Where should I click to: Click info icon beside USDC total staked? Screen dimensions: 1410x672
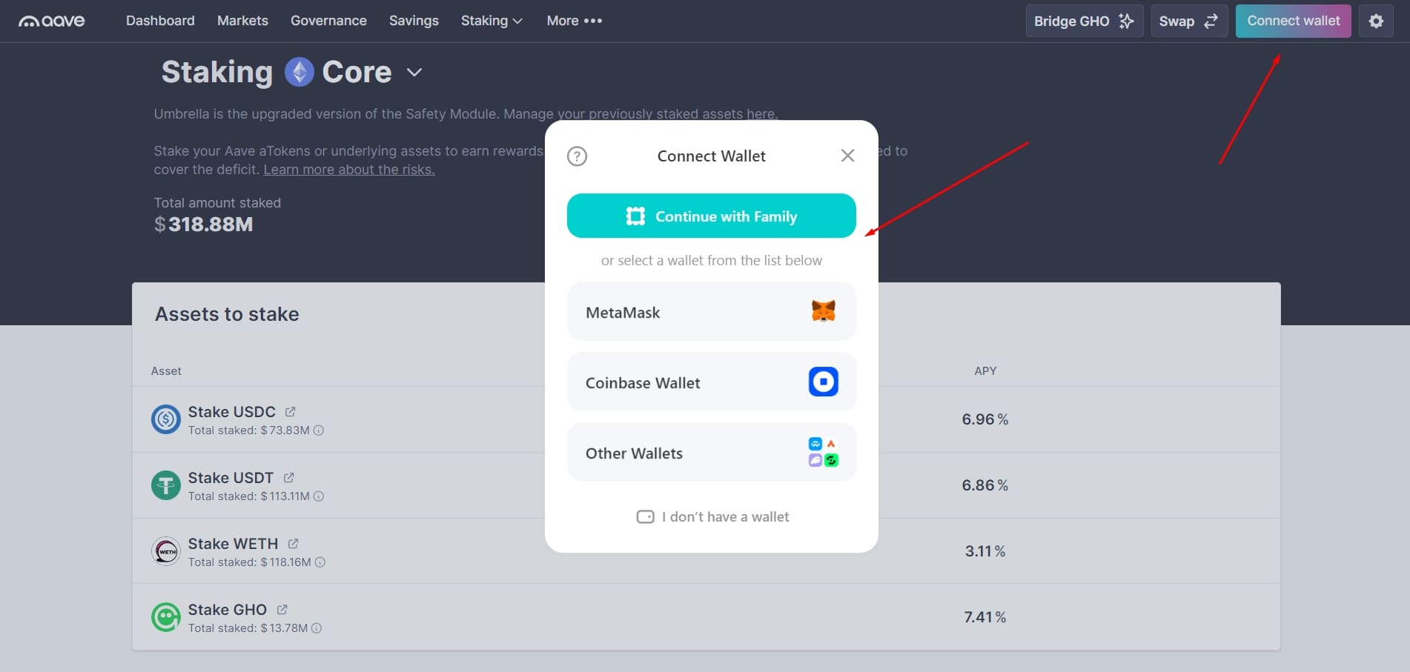[319, 430]
